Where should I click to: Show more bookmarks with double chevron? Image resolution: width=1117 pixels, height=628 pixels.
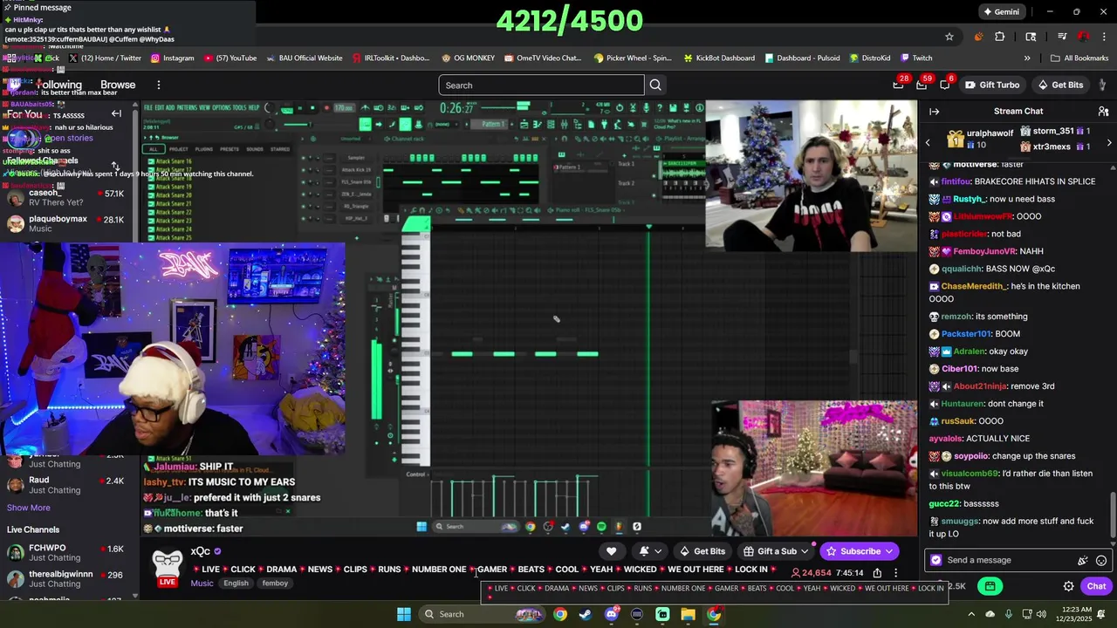click(1027, 58)
